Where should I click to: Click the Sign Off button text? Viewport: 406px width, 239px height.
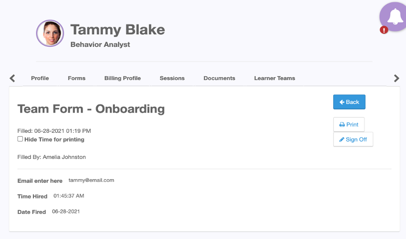pyautogui.click(x=356, y=139)
